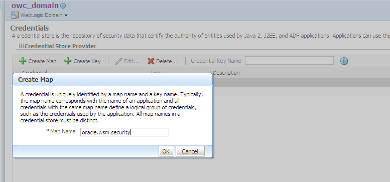Sort by the Description column header
This screenshot has height=182, width=390.
click(226, 73)
